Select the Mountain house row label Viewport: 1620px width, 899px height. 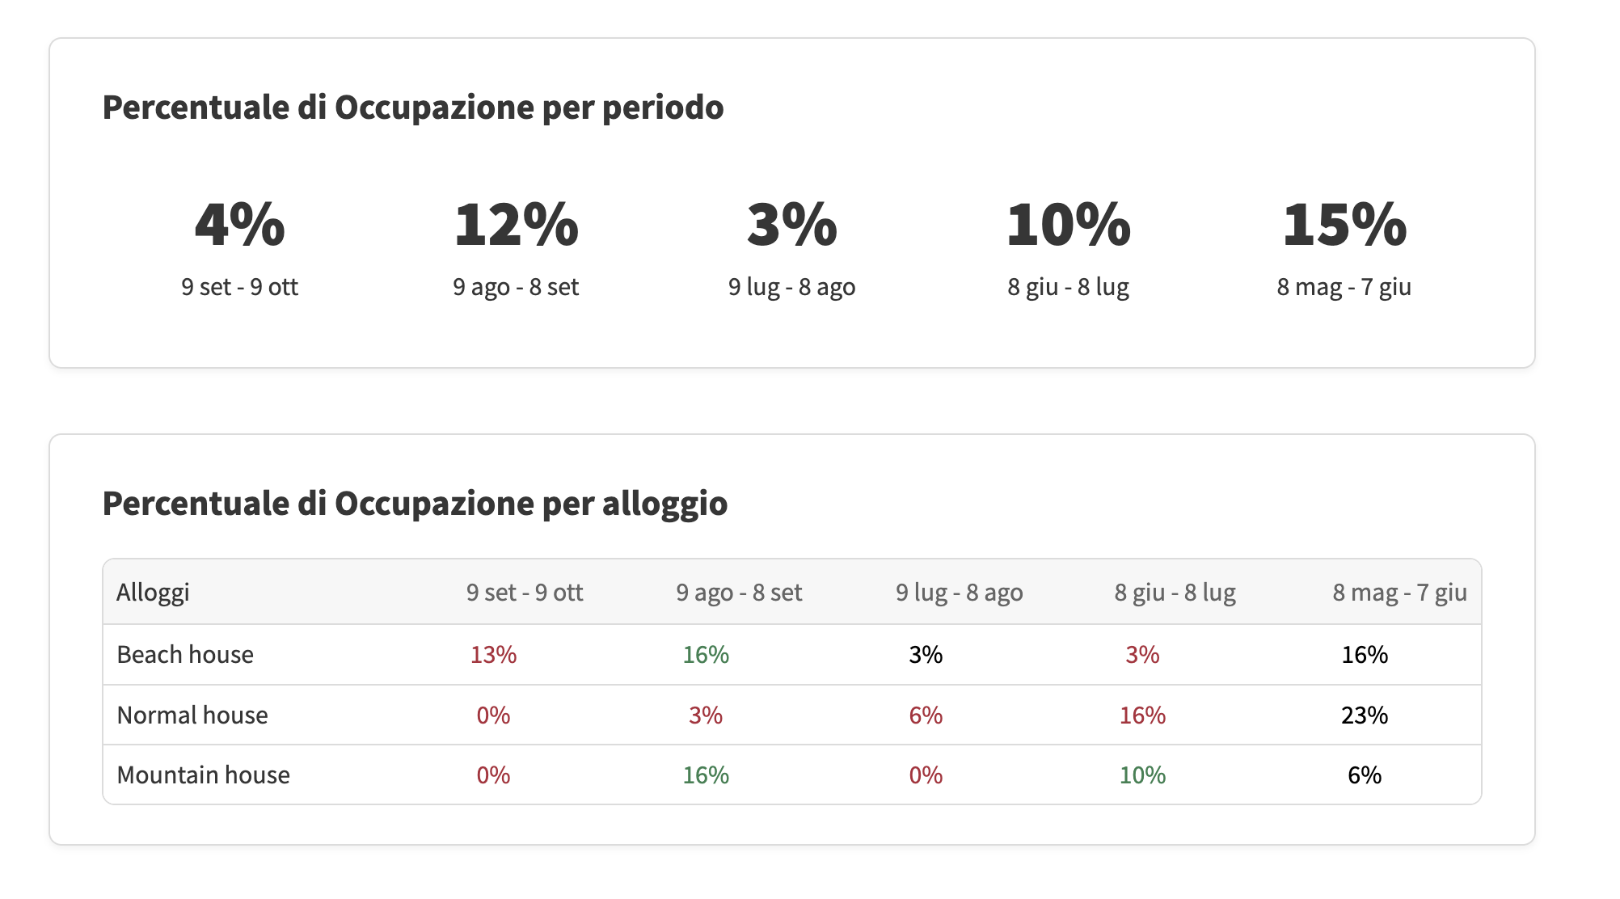pos(204,774)
